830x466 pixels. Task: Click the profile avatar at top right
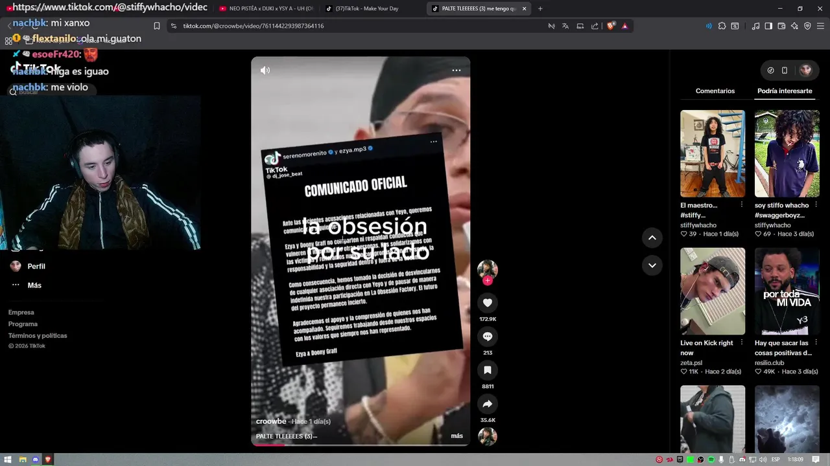tap(805, 70)
